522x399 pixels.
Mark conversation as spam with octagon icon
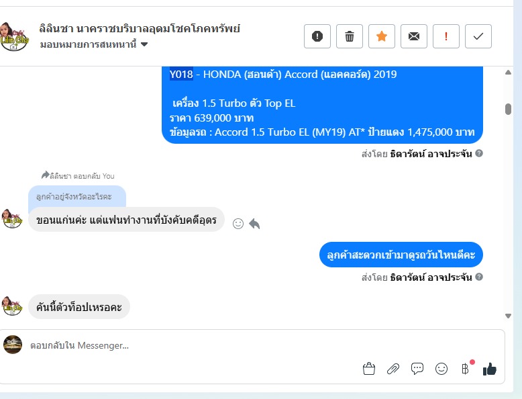pyautogui.click(x=317, y=36)
